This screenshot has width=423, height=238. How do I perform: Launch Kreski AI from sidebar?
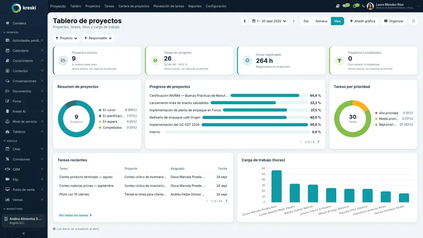click(x=19, y=112)
